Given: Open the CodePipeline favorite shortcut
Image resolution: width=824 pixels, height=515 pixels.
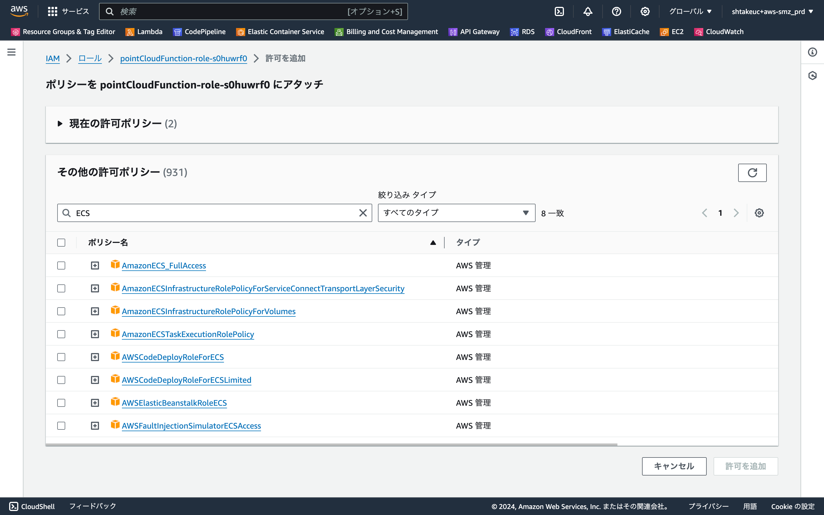Looking at the screenshot, I should [x=199, y=32].
